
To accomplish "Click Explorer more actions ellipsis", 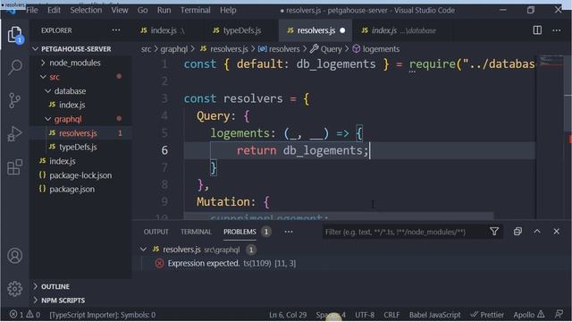I will pyautogui.click(x=116, y=30).
